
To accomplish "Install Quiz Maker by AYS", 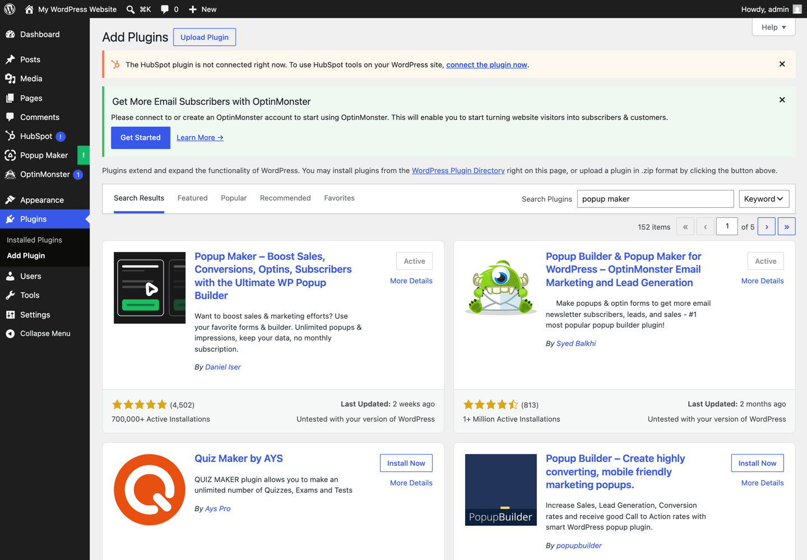I will [x=406, y=463].
